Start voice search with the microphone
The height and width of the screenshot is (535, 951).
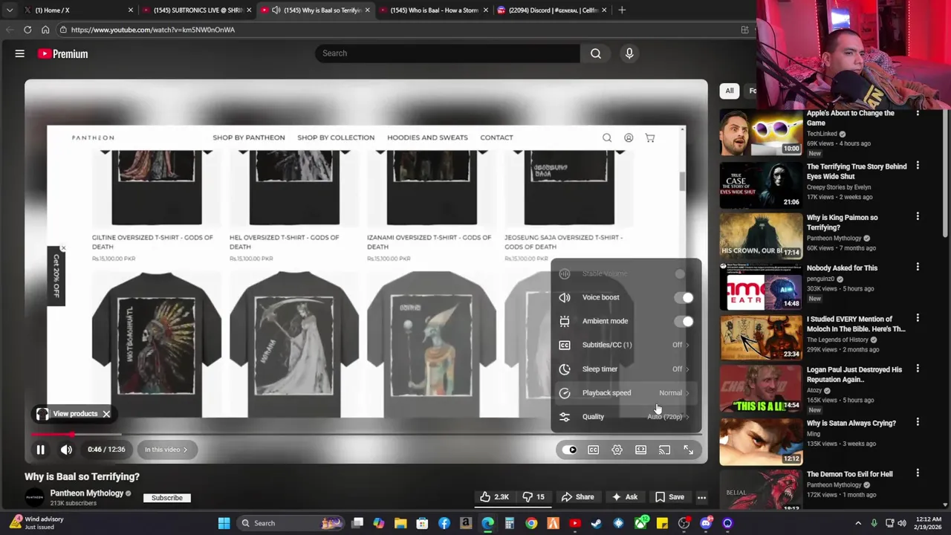point(629,53)
